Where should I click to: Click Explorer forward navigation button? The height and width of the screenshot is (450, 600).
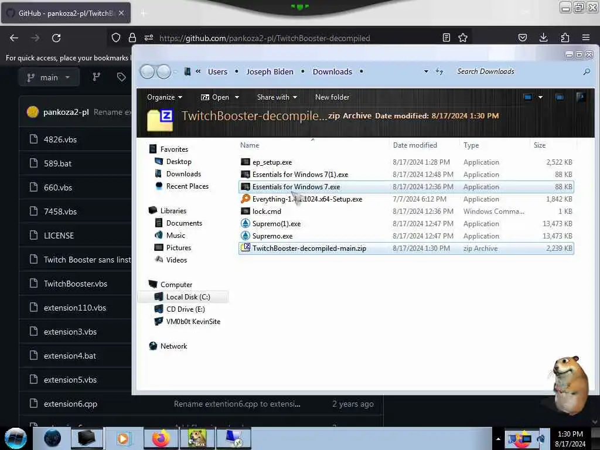(164, 71)
